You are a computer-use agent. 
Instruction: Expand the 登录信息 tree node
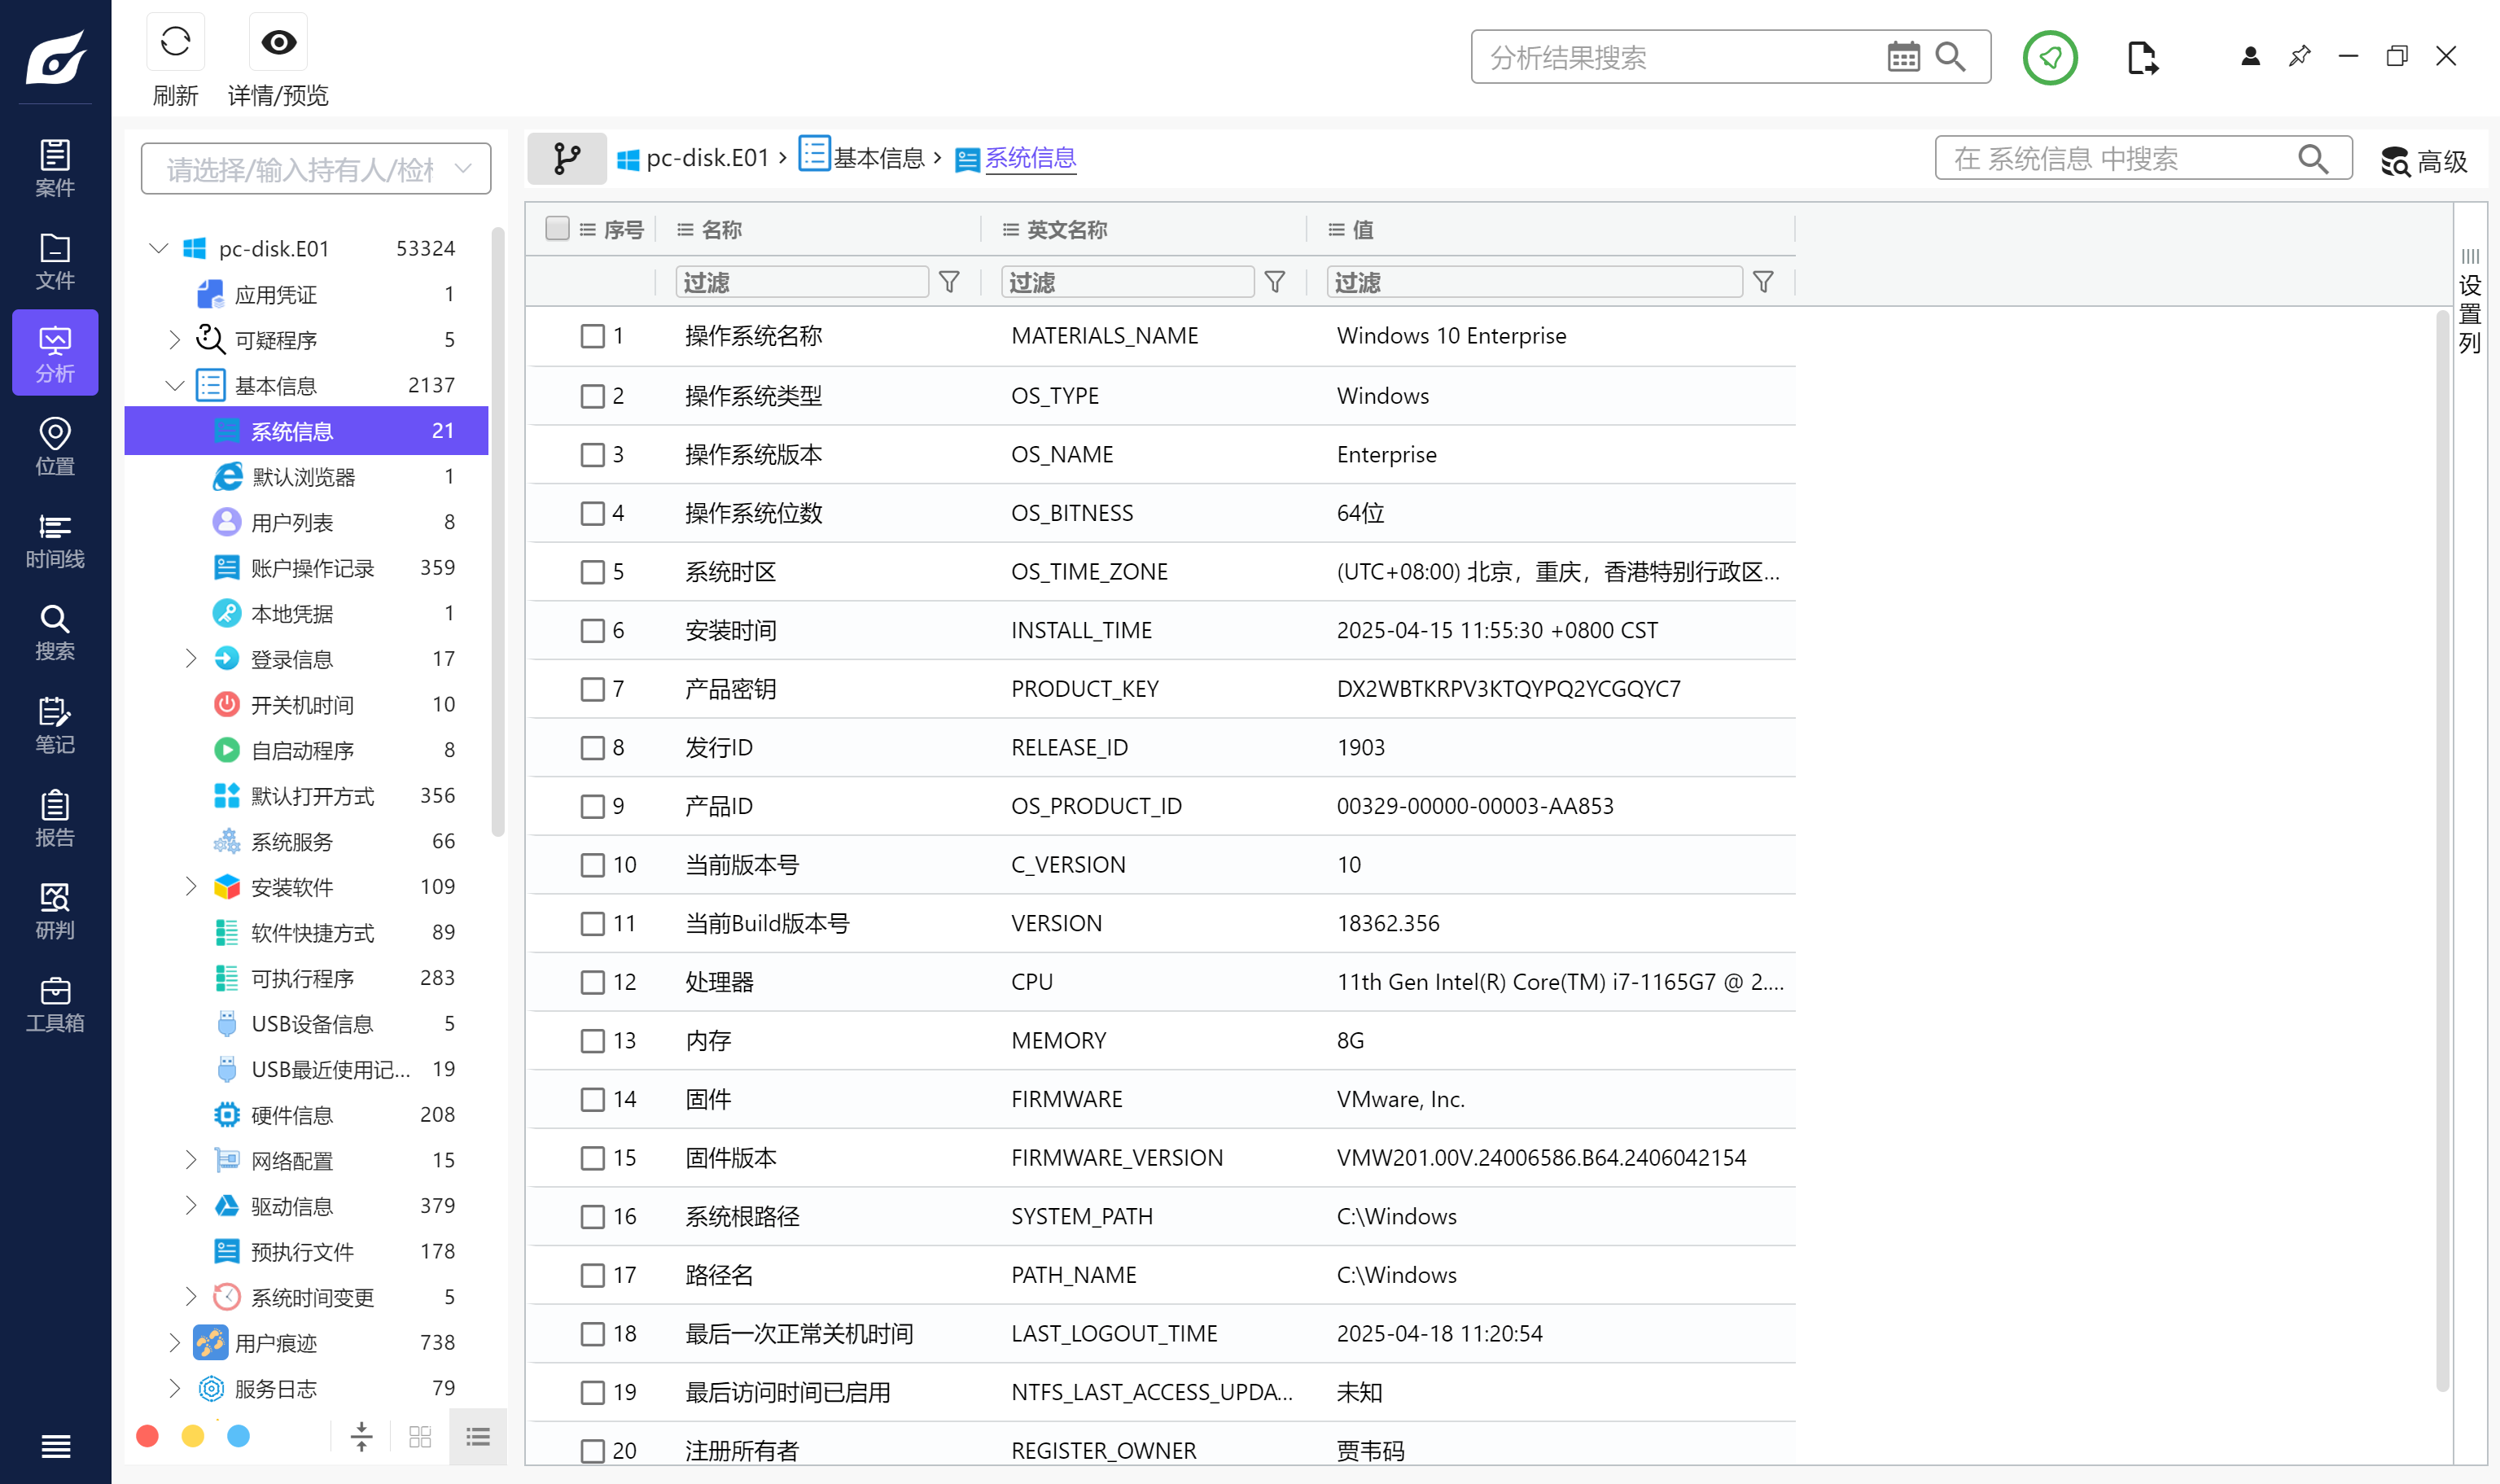[x=191, y=658]
